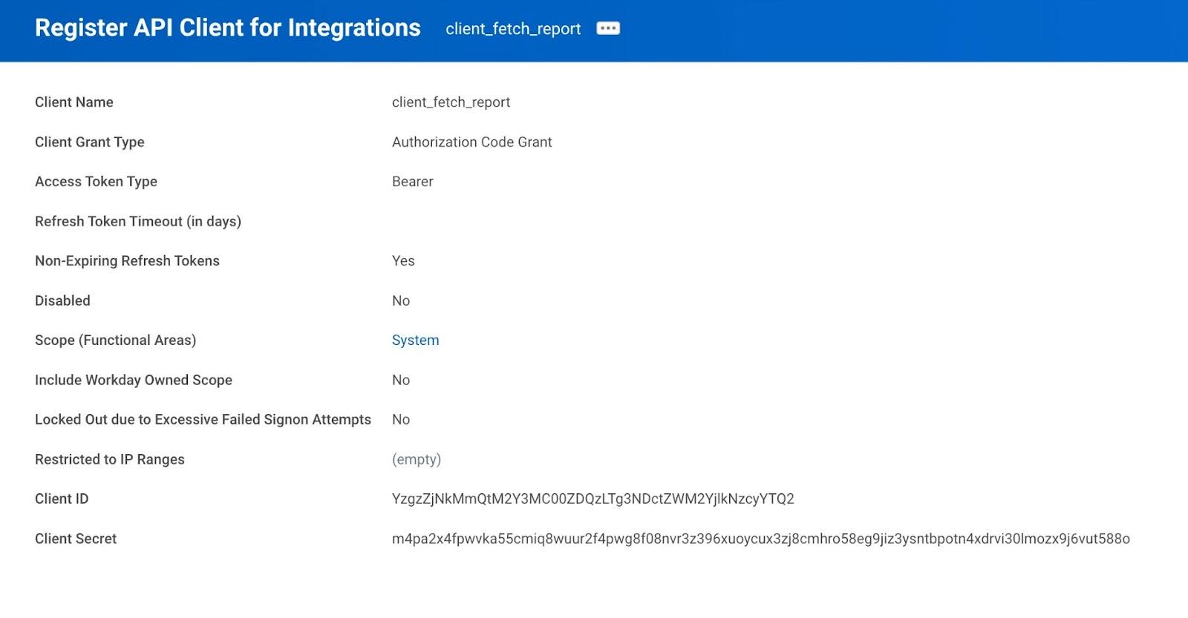
Task: Click the Client ID label
Action: tap(62, 499)
